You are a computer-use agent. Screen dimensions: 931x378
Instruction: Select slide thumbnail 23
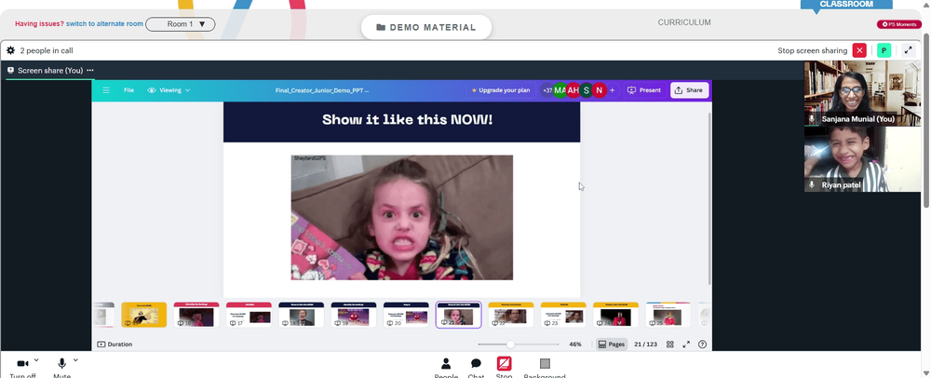[563, 315]
